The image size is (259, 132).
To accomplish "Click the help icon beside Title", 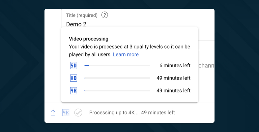I will pos(105,15).
